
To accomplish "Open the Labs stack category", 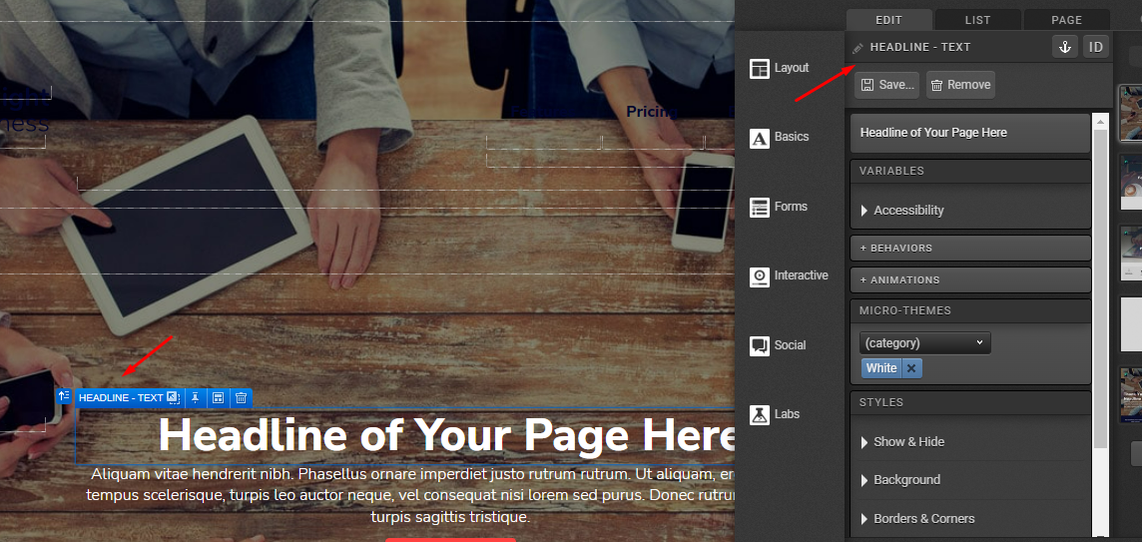I will [775, 414].
